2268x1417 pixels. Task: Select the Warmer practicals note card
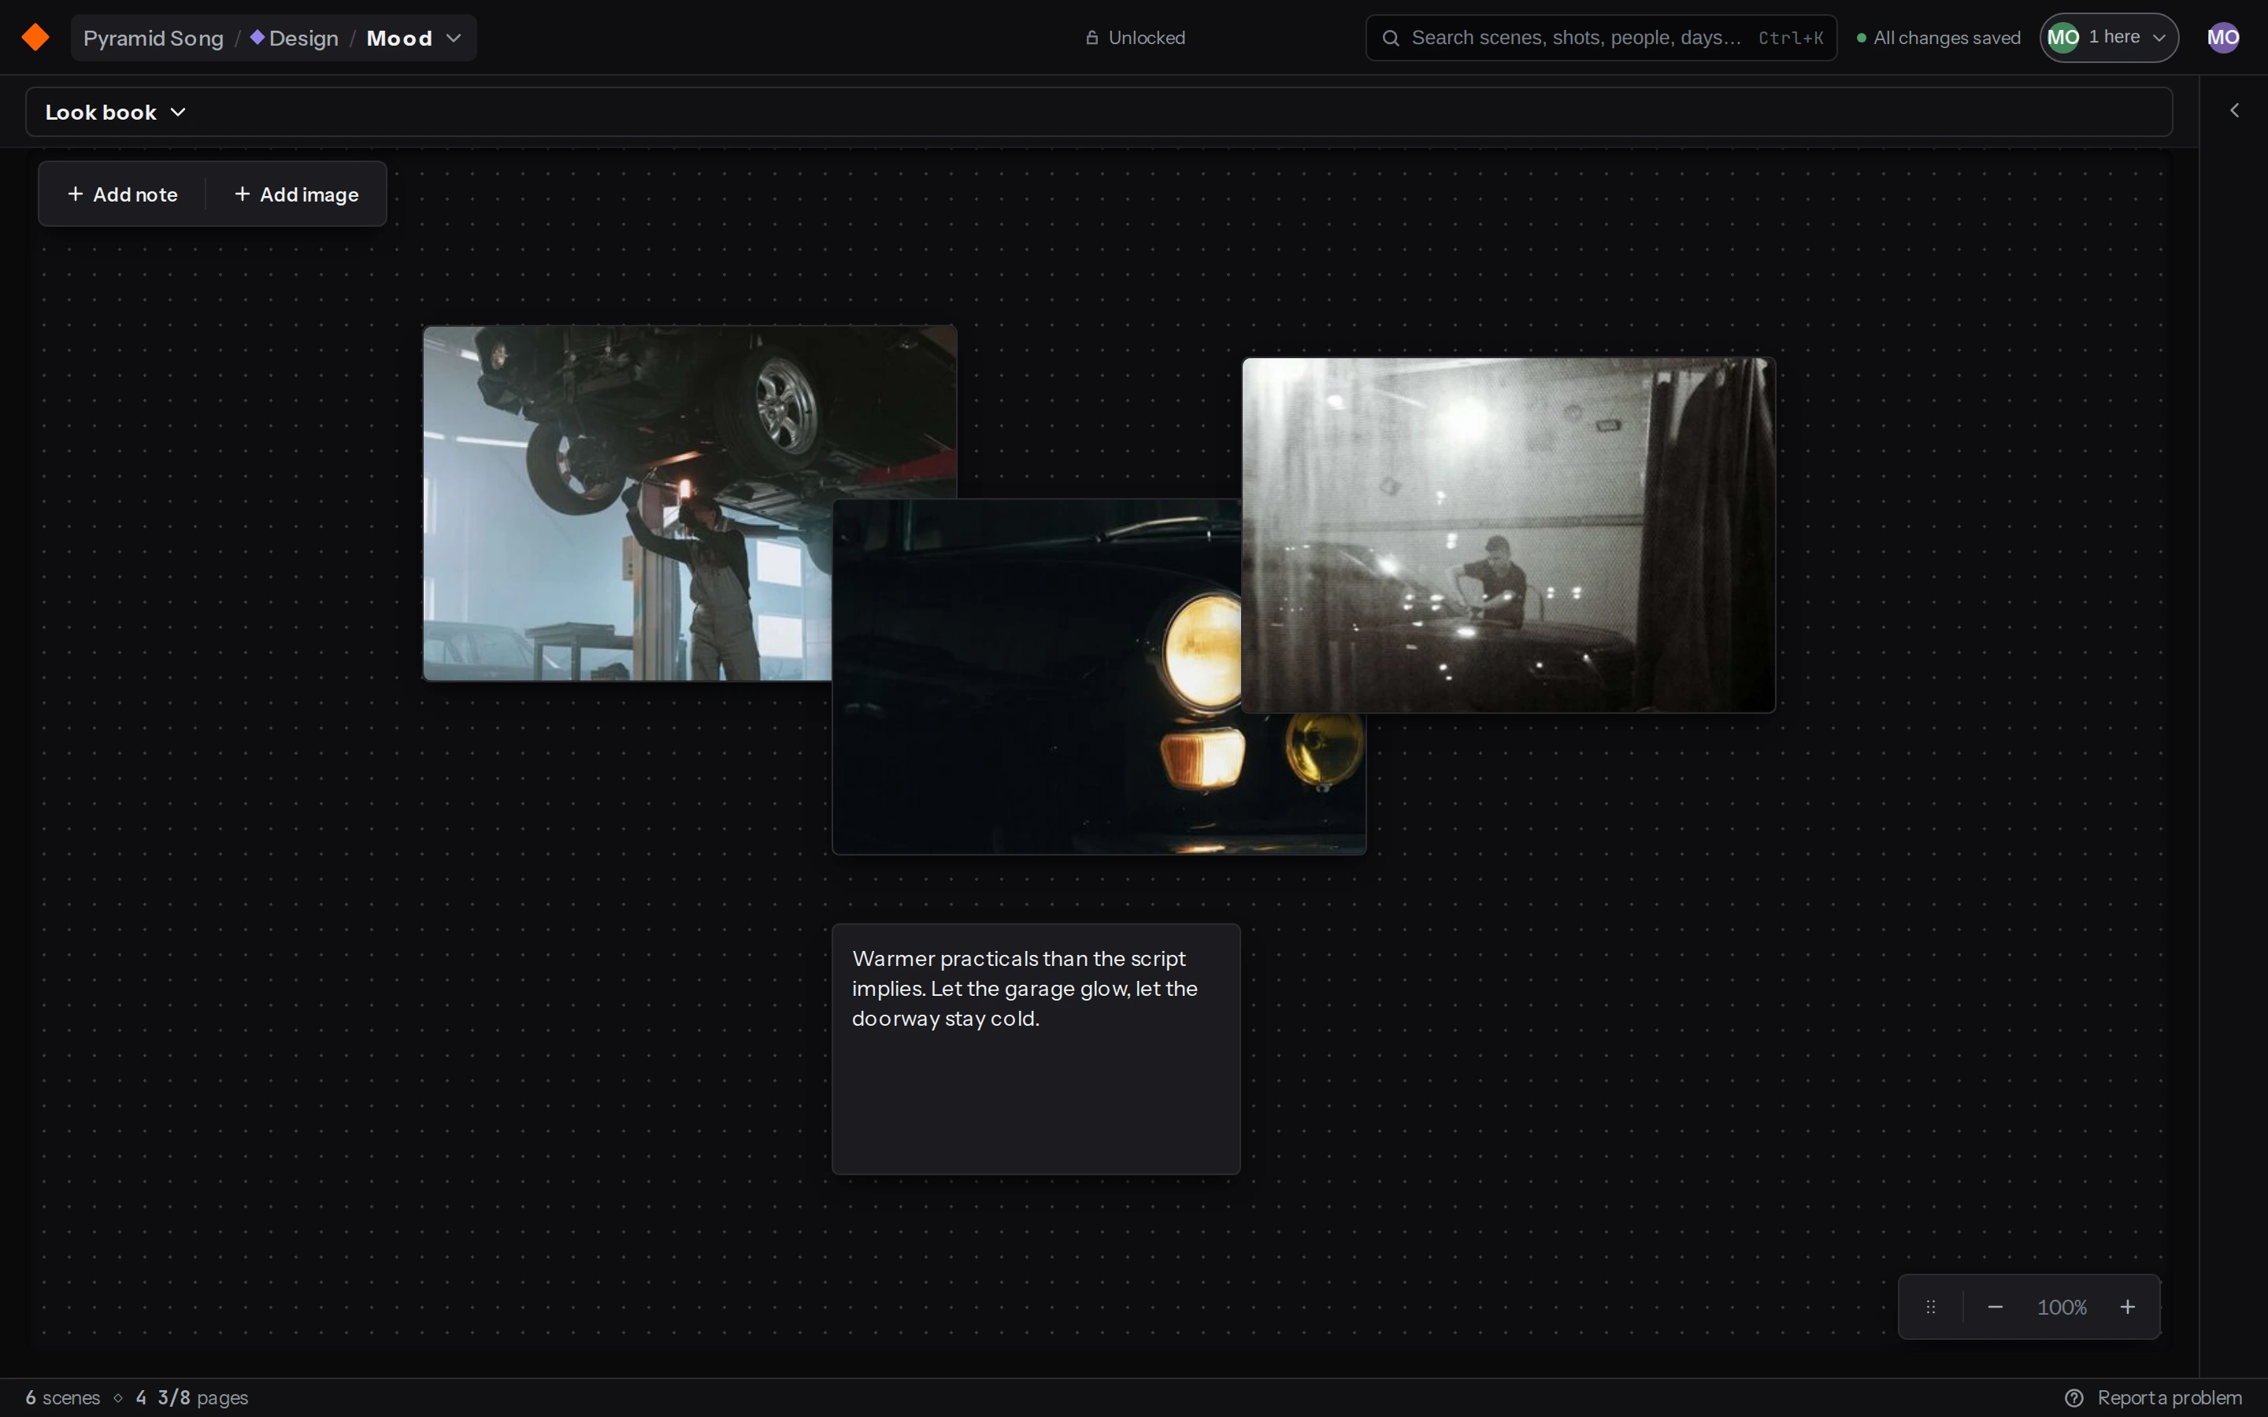tap(1036, 1049)
